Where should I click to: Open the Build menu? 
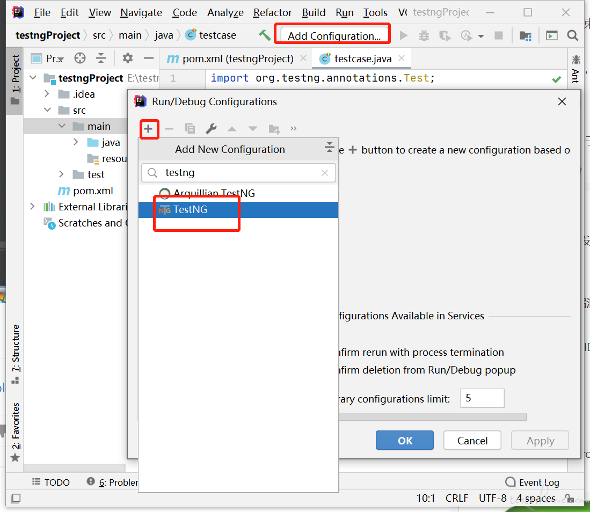(x=314, y=12)
